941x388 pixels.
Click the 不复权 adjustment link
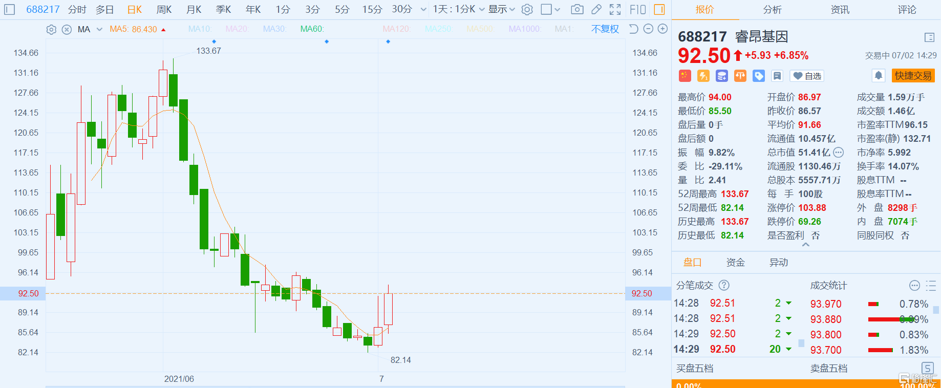pyautogui.click(x=605, y=29)
